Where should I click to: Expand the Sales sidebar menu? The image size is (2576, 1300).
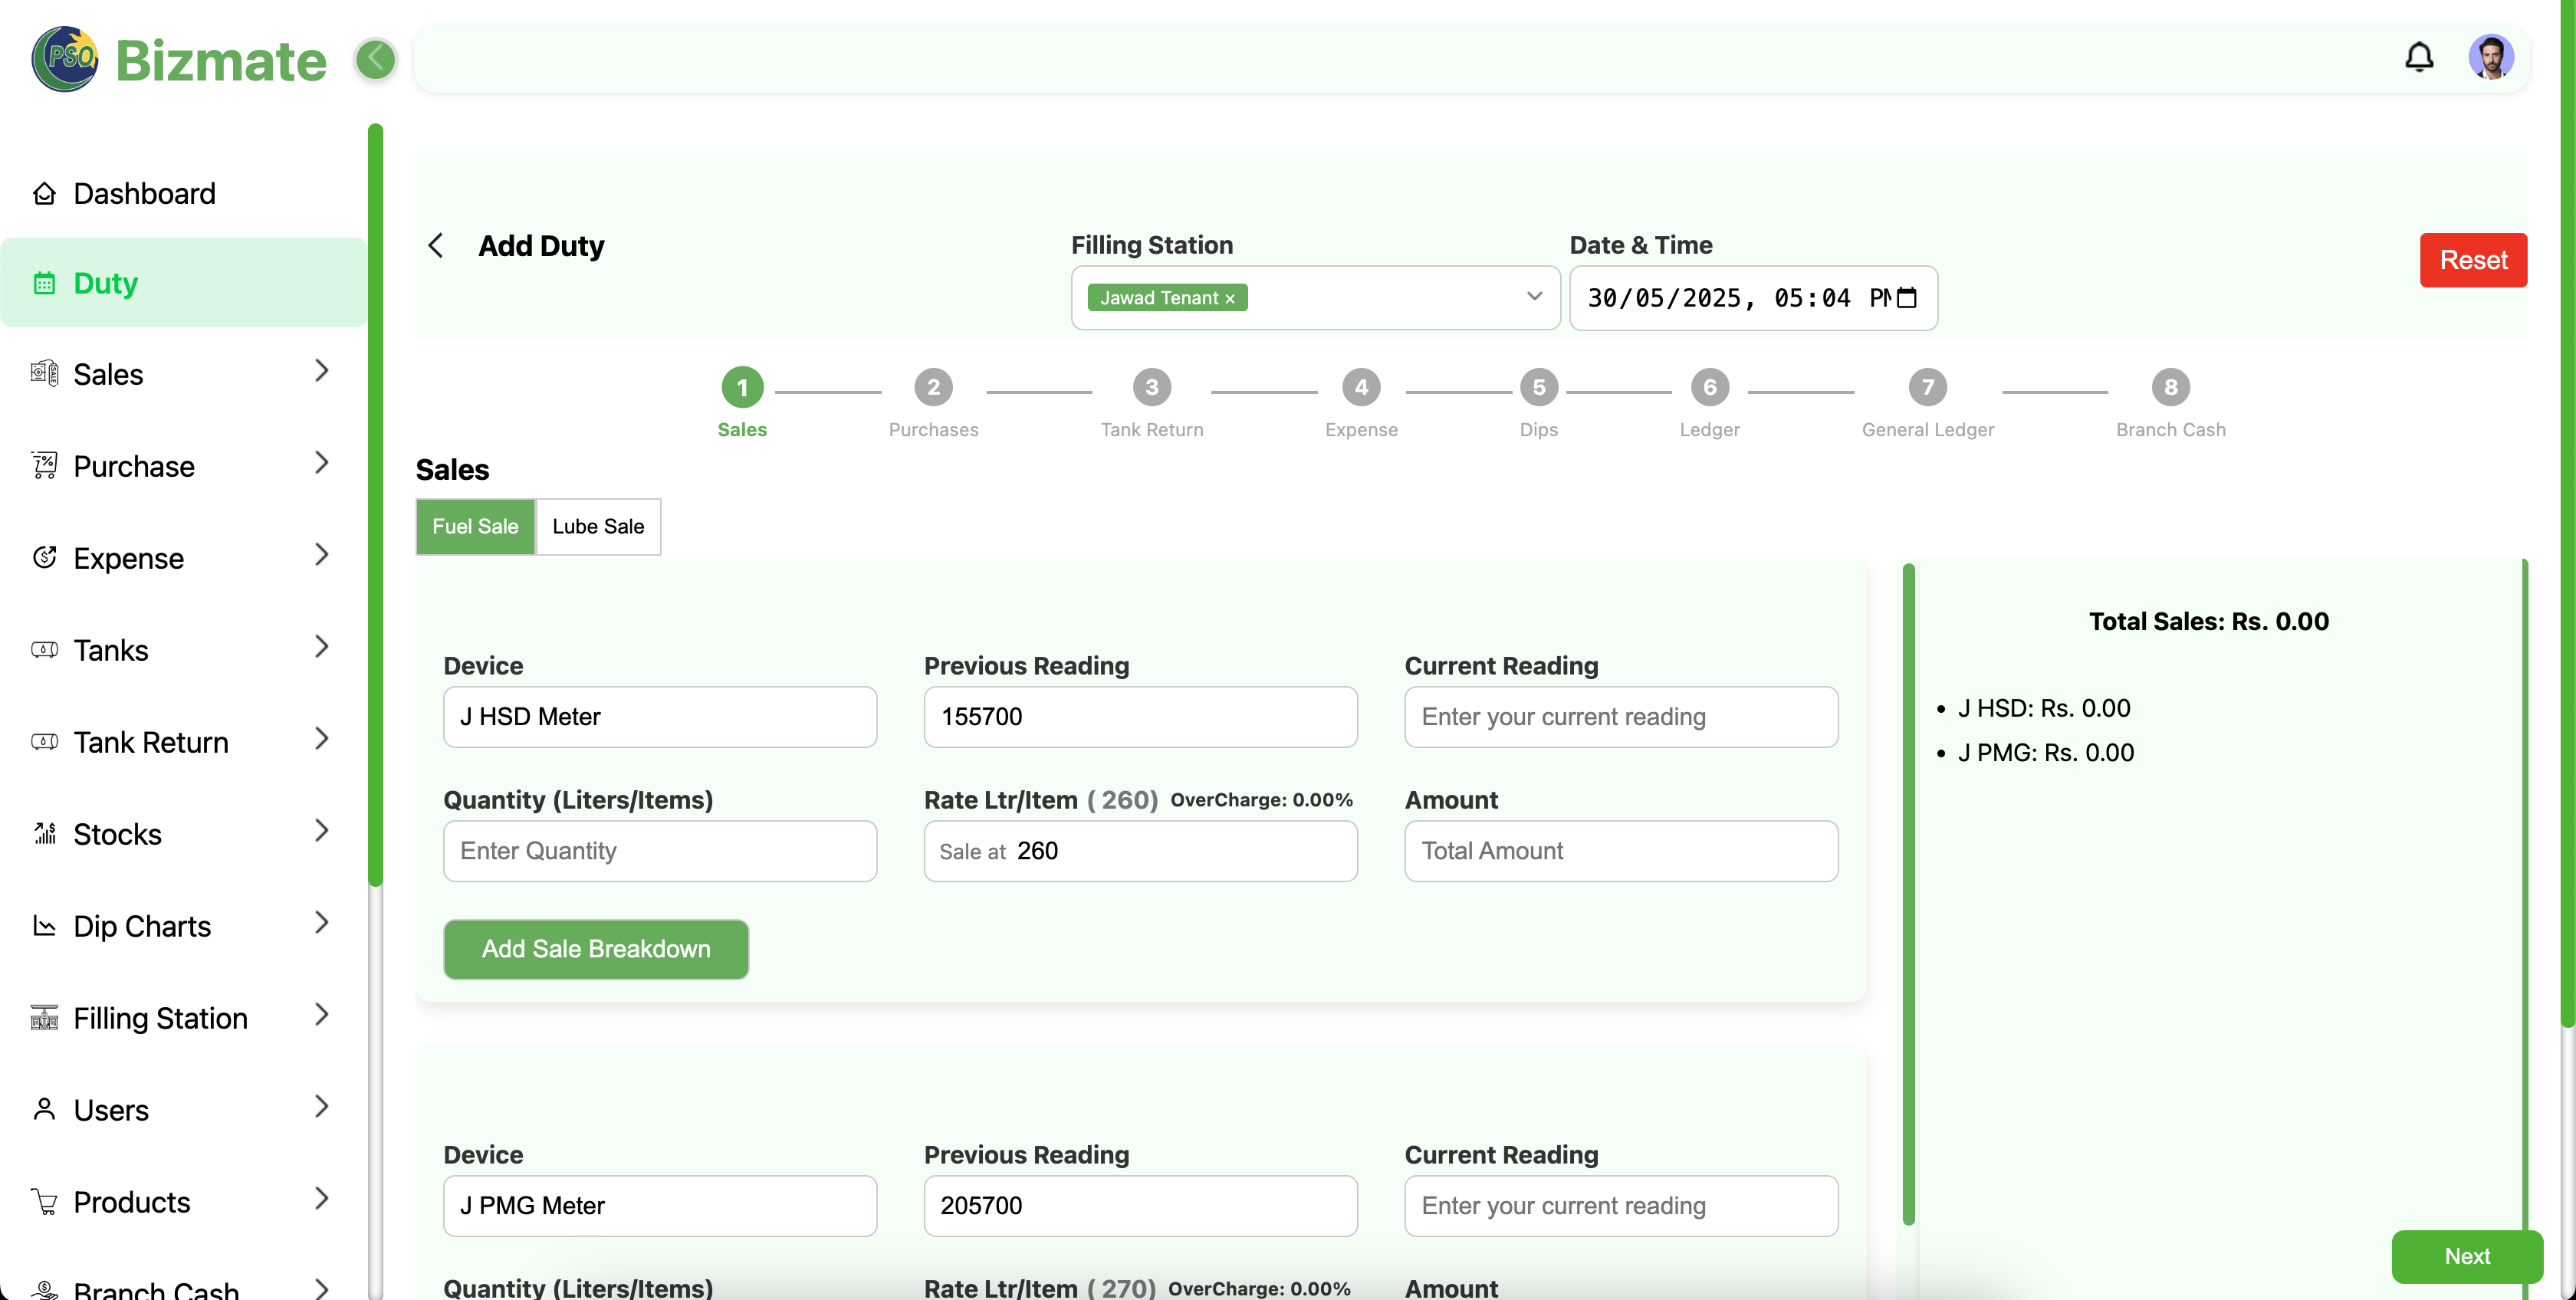click(321, 371)
